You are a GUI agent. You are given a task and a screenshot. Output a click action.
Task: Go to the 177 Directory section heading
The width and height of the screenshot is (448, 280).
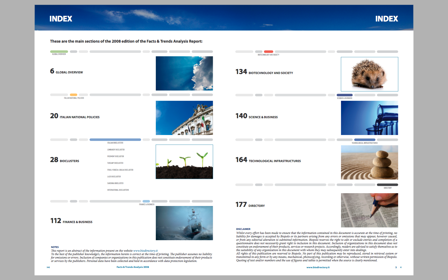point(250,205)
